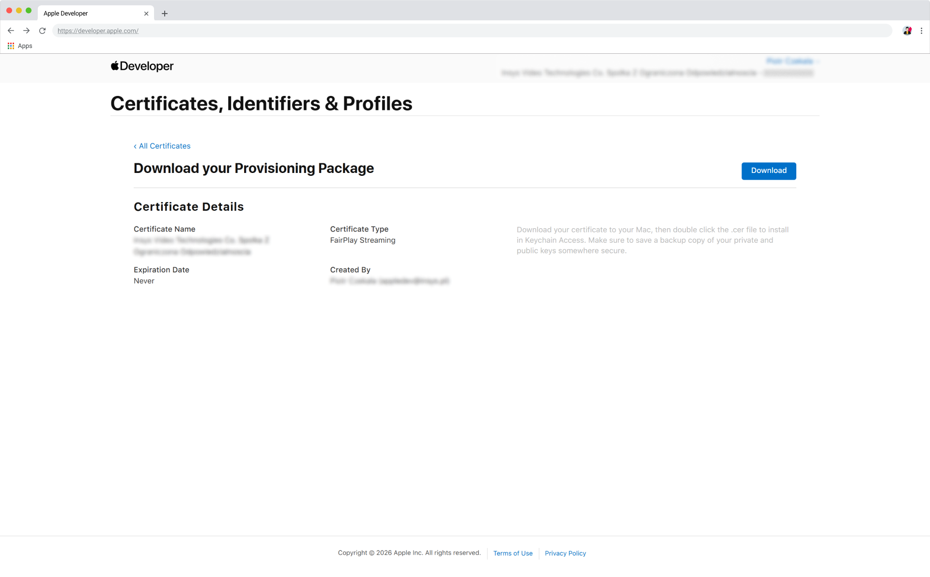Click the macOS yellow minimize button
Screen dimensions: 930x577
tap(19, 10)
